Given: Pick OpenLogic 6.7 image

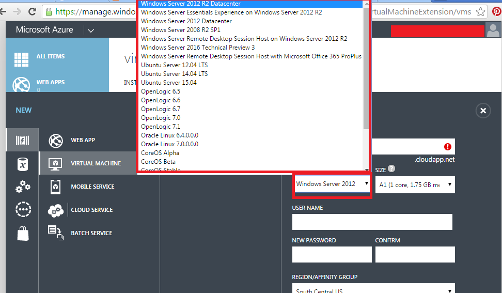Looking at the screenshot, I should tap(252, 109).
